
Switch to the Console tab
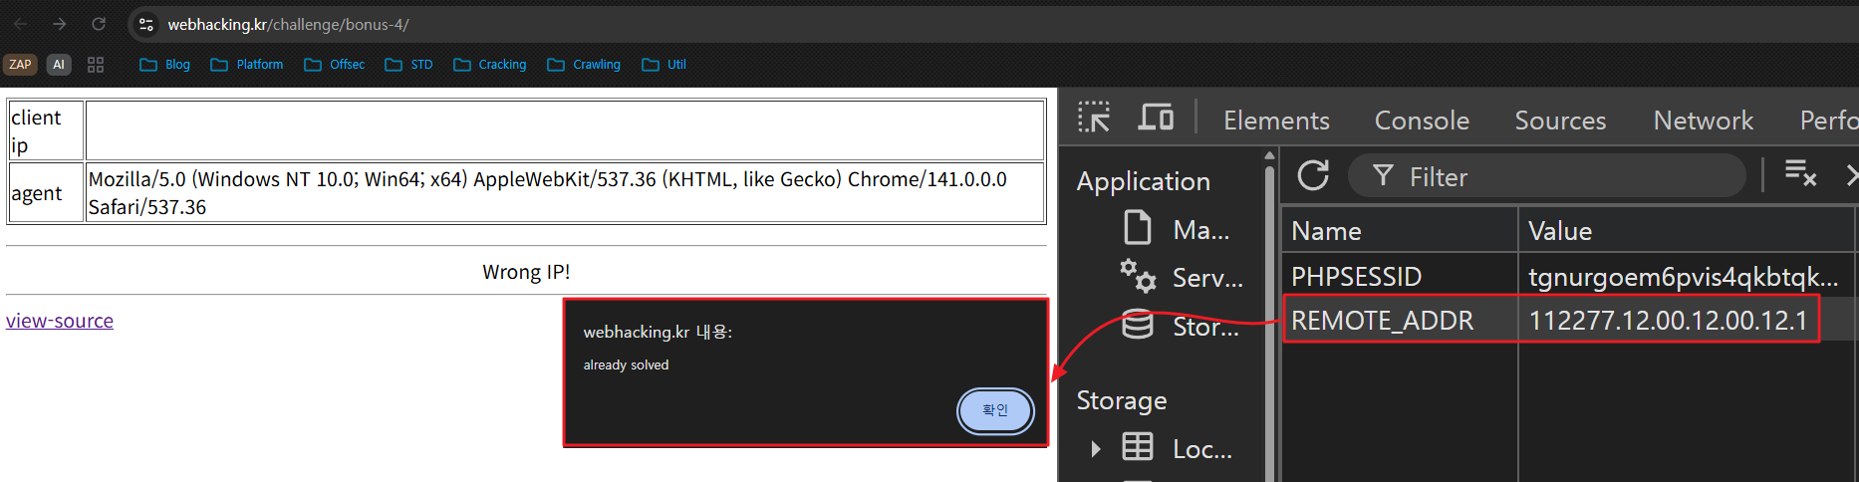1422,120
